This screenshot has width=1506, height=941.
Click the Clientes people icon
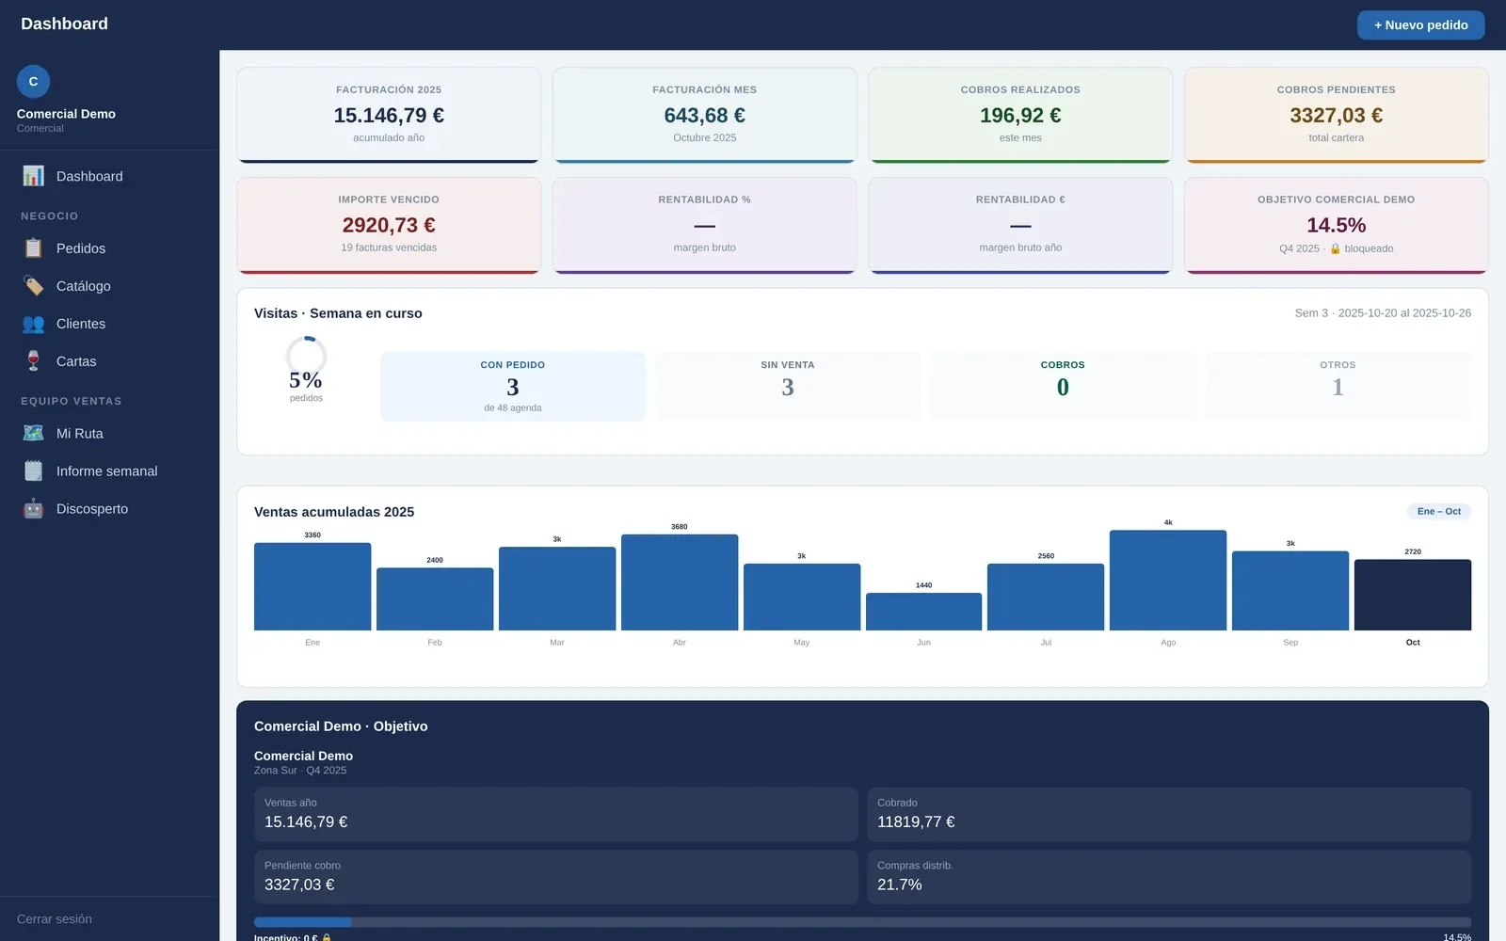pyautogui.click(x=33, y=324)
